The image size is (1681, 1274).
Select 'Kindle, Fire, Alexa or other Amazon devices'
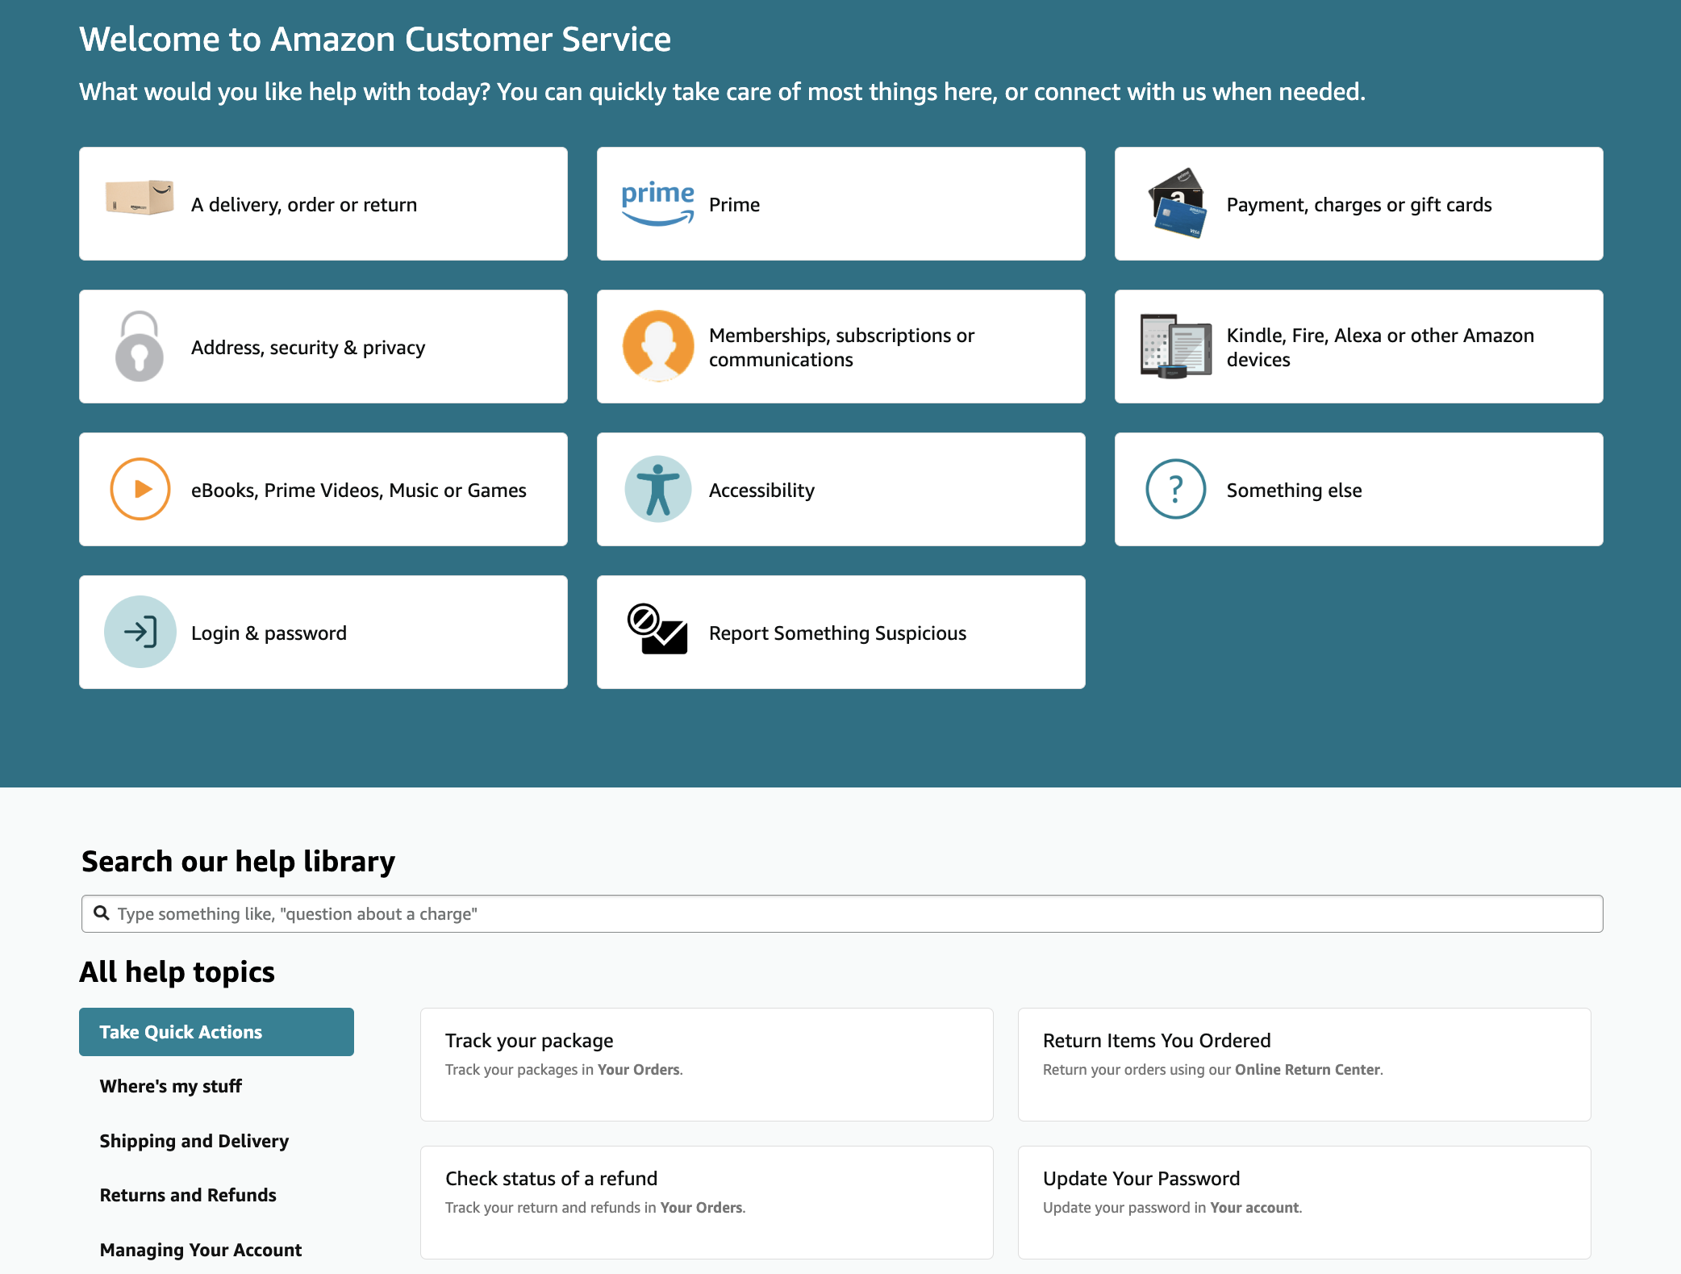pos(1359,346)
